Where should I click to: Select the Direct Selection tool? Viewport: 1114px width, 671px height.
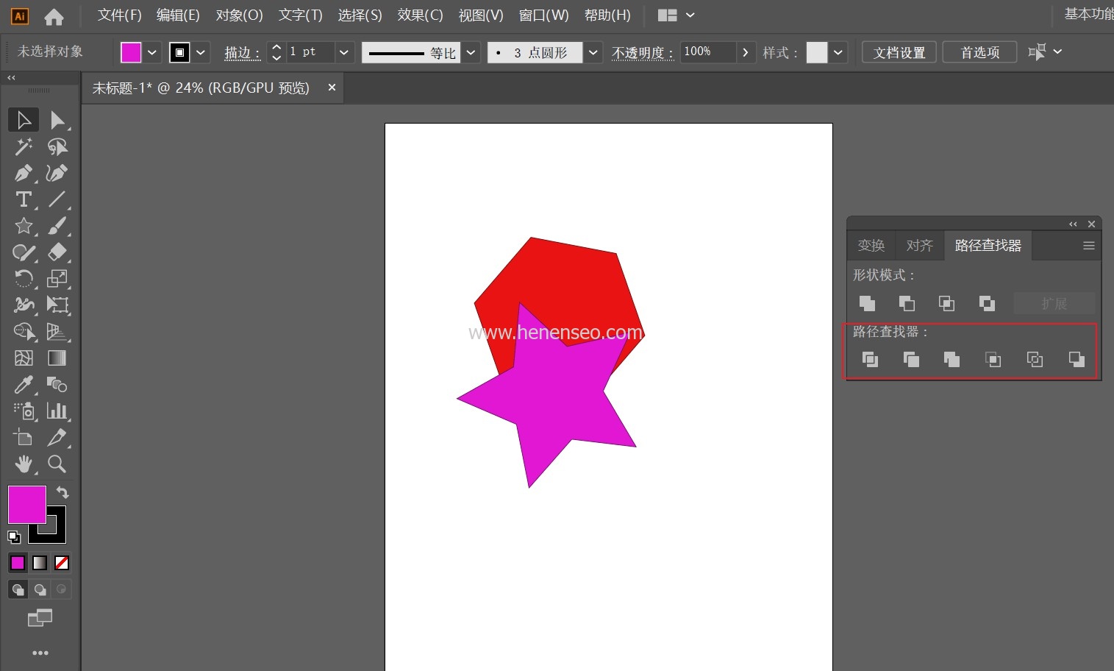click(57, 120)
